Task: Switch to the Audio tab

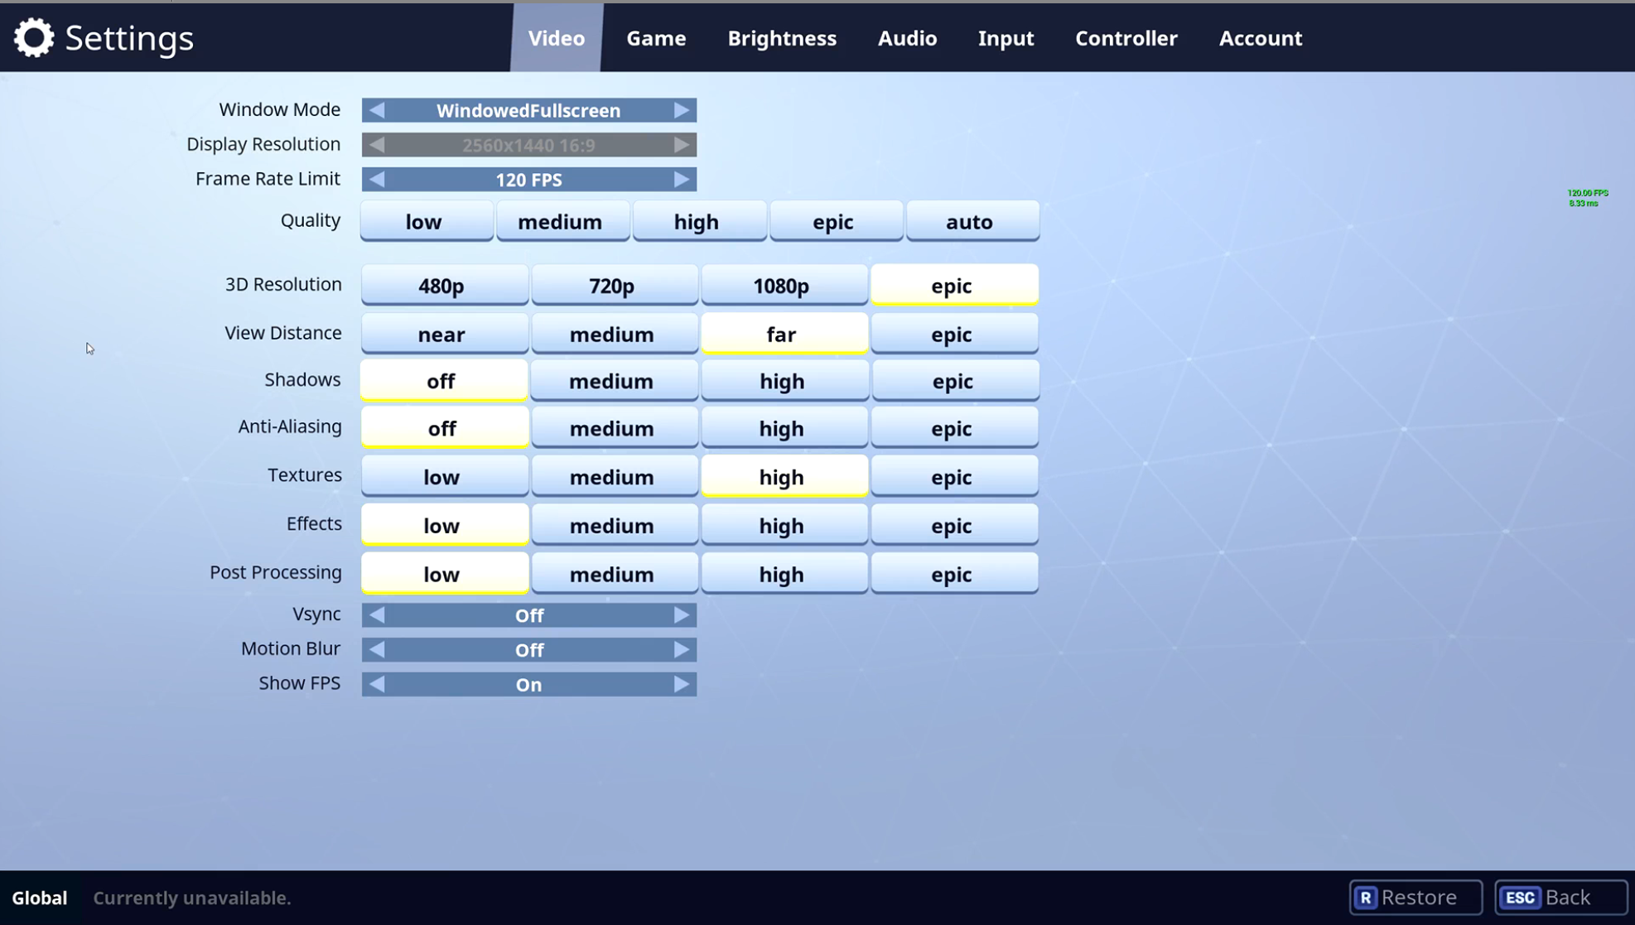Action: [907, 38]
